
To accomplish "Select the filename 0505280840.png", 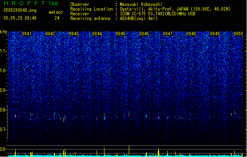I will [x=20, y=10].
